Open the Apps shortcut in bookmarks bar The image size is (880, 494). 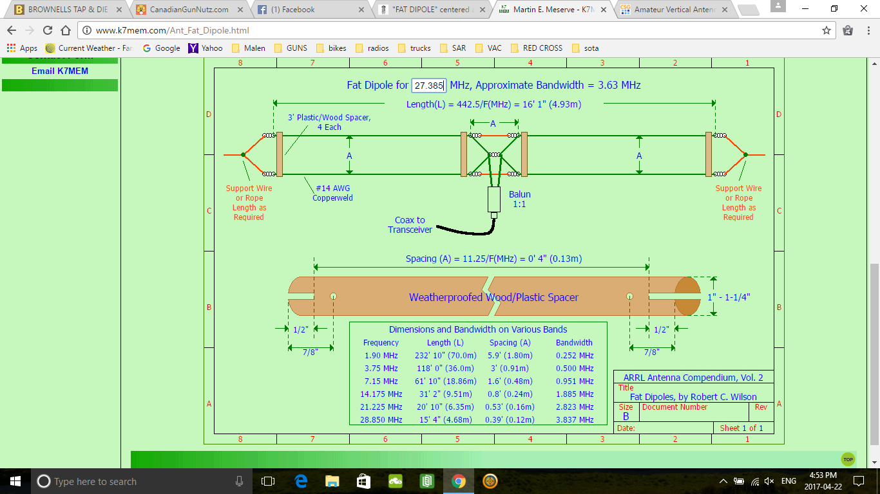pos(22,48)
